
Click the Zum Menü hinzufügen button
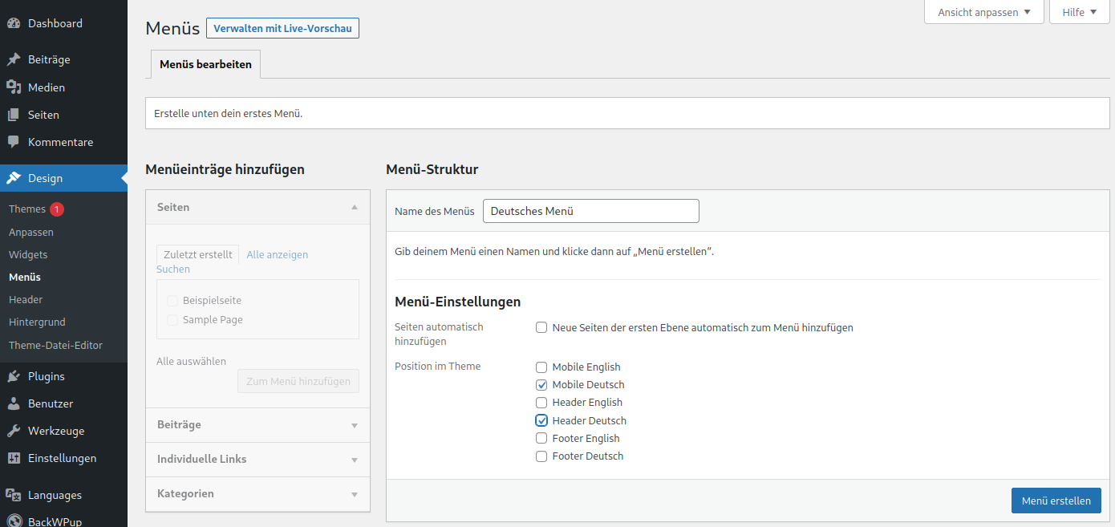point(298,381)
